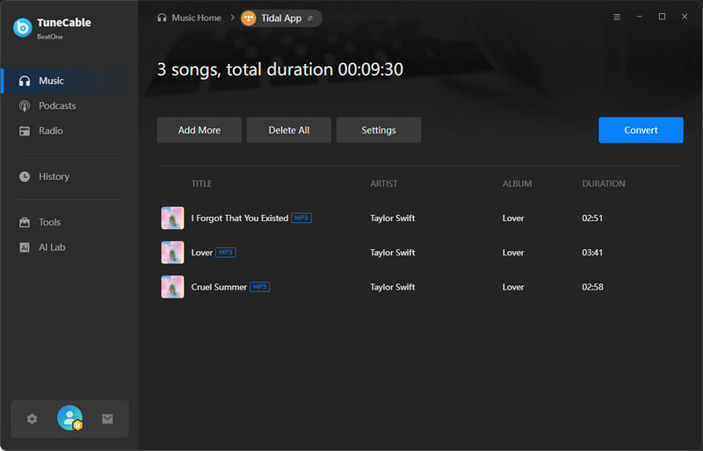Close the TuneCable window
703x451 pixels.
point(685,17)
